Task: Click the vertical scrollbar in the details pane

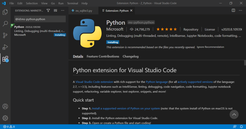Action: pos(245,63)
